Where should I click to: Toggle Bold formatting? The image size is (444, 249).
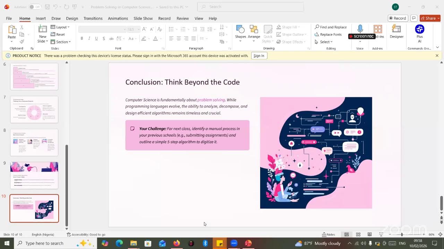82,38
